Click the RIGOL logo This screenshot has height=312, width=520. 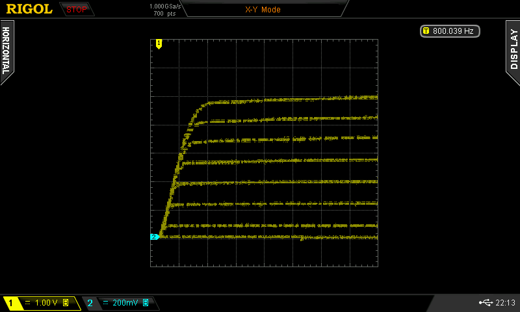tap(29, 9)
